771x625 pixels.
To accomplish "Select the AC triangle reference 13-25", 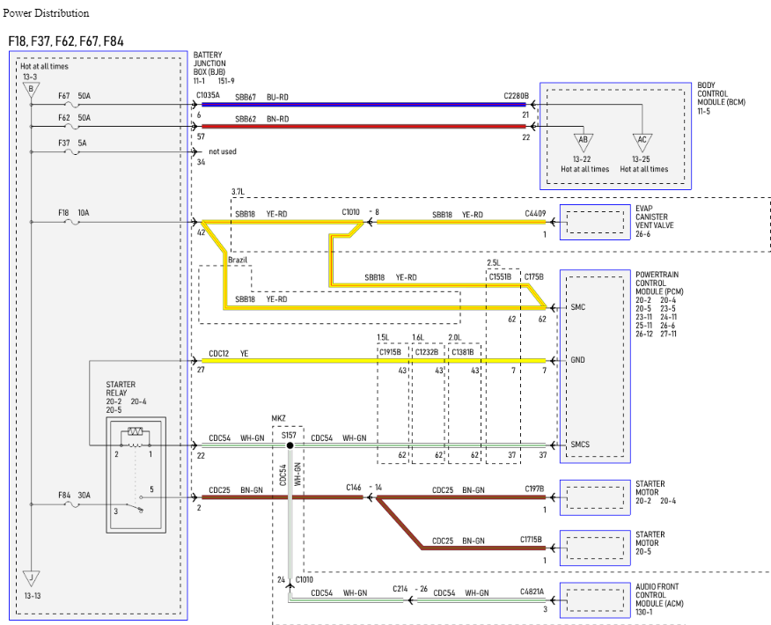I will (x=642, y=142).
